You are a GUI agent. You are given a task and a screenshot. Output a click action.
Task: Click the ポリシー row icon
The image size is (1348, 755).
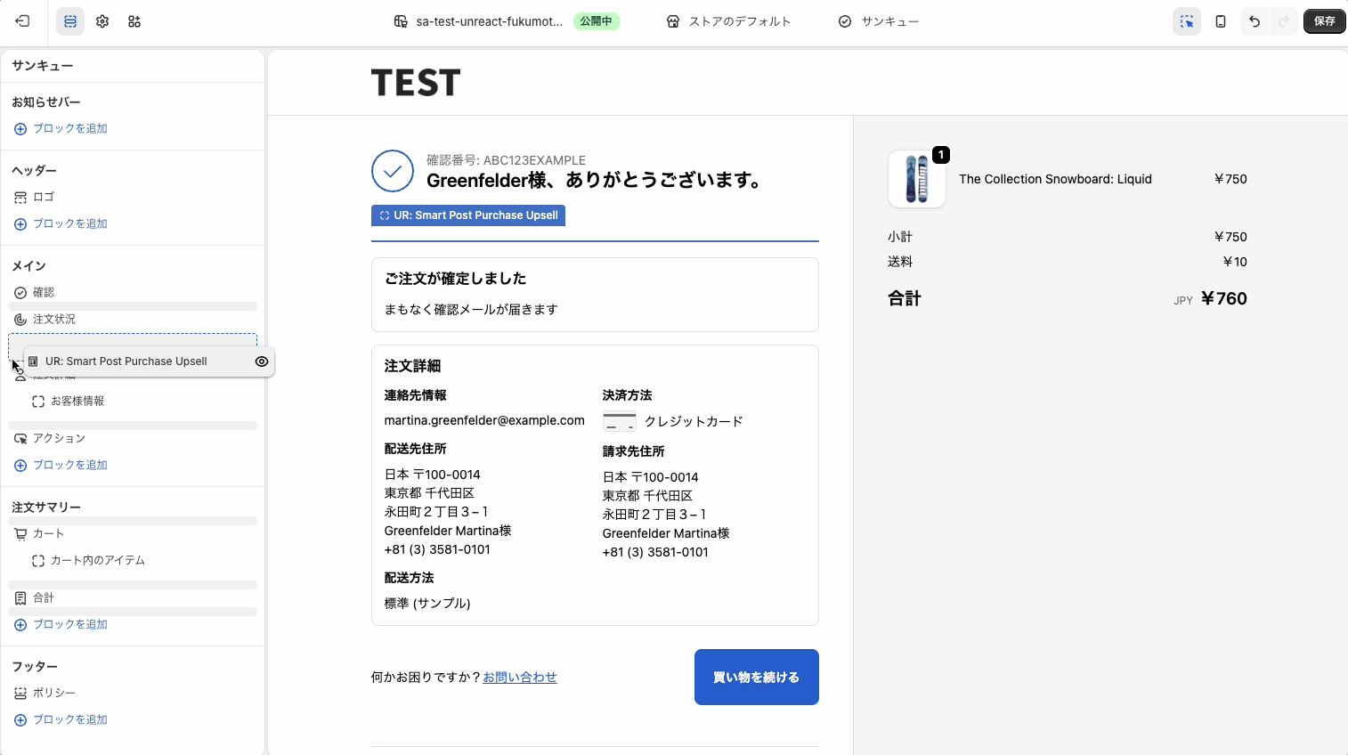[20, 694]
